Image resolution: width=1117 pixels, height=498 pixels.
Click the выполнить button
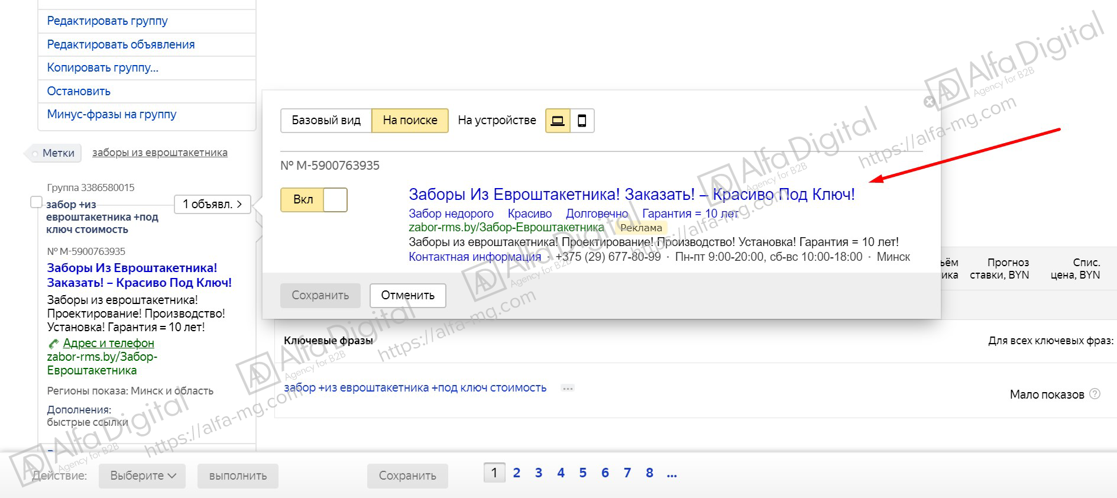point(238,476)
